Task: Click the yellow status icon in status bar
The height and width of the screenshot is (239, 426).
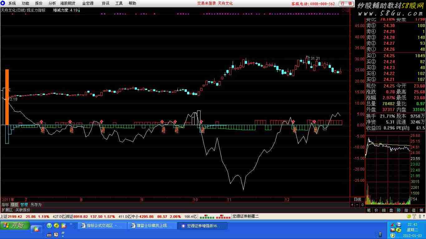Action: pos(409,216)
